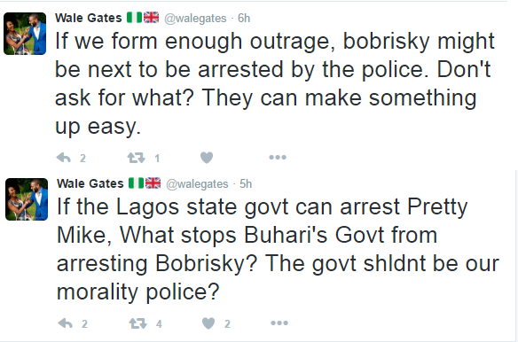Image resolution: width=518 pixels, height=342 pixels.
Task: Like the Pretty Mike arrest tweet
Action: tap(208, 323)
